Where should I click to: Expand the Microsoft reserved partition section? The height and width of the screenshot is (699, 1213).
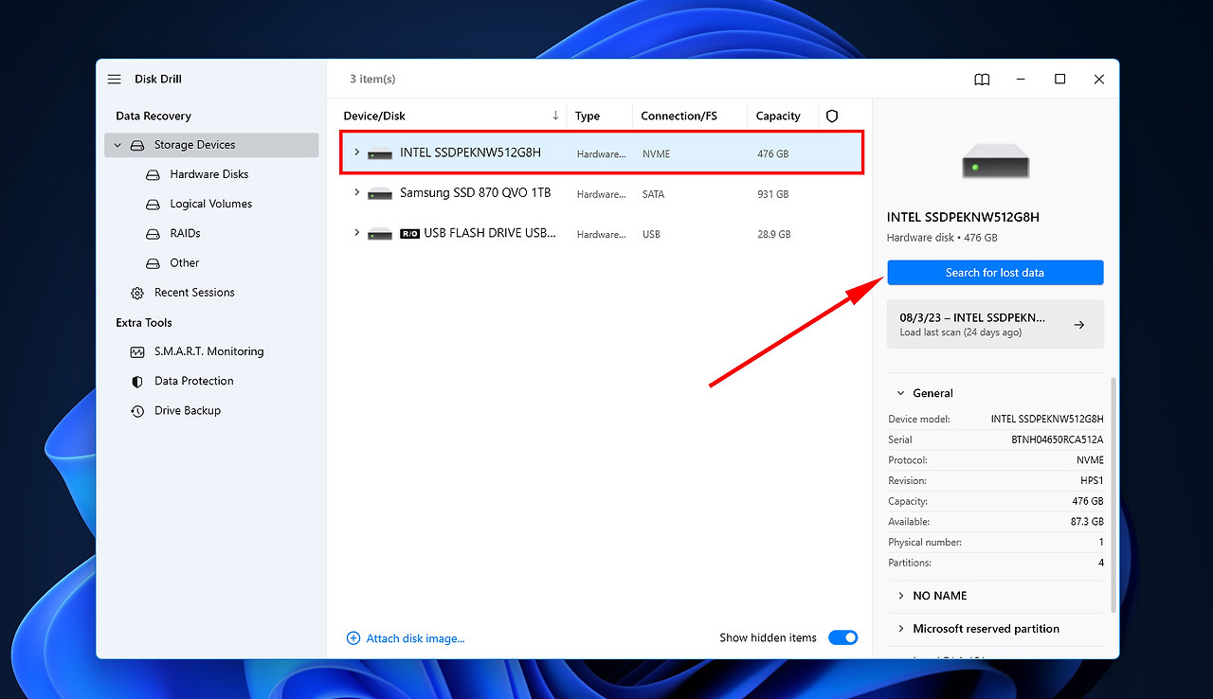pos(900,629)
